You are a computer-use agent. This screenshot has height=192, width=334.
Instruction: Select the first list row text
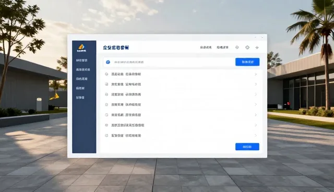126,74
